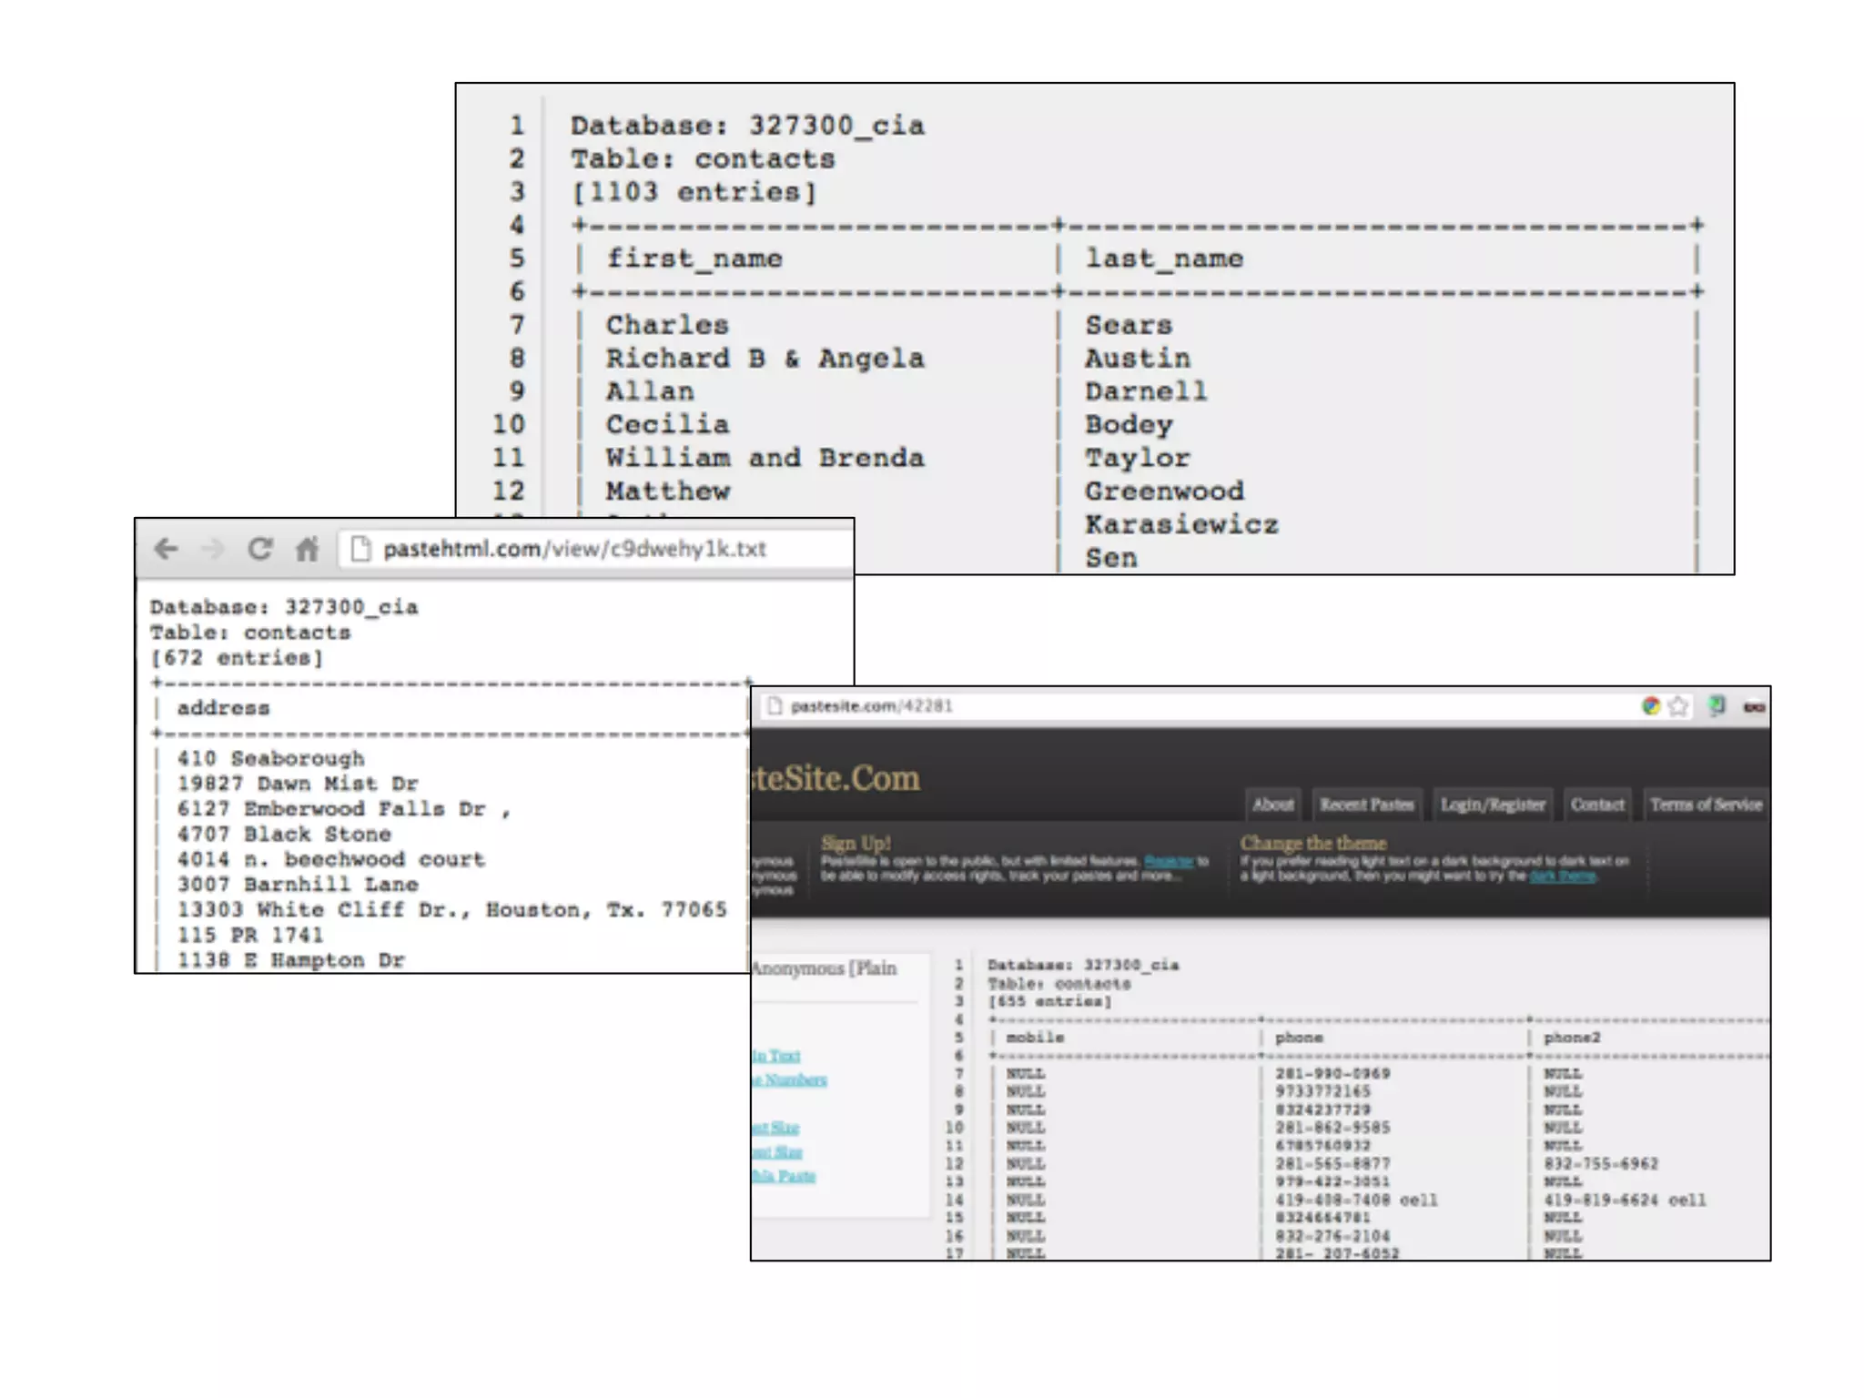The height and width of the screenshot is (1398, 1864).
Task: Click the green extension icon
Action: click(x=1717, y=706)
